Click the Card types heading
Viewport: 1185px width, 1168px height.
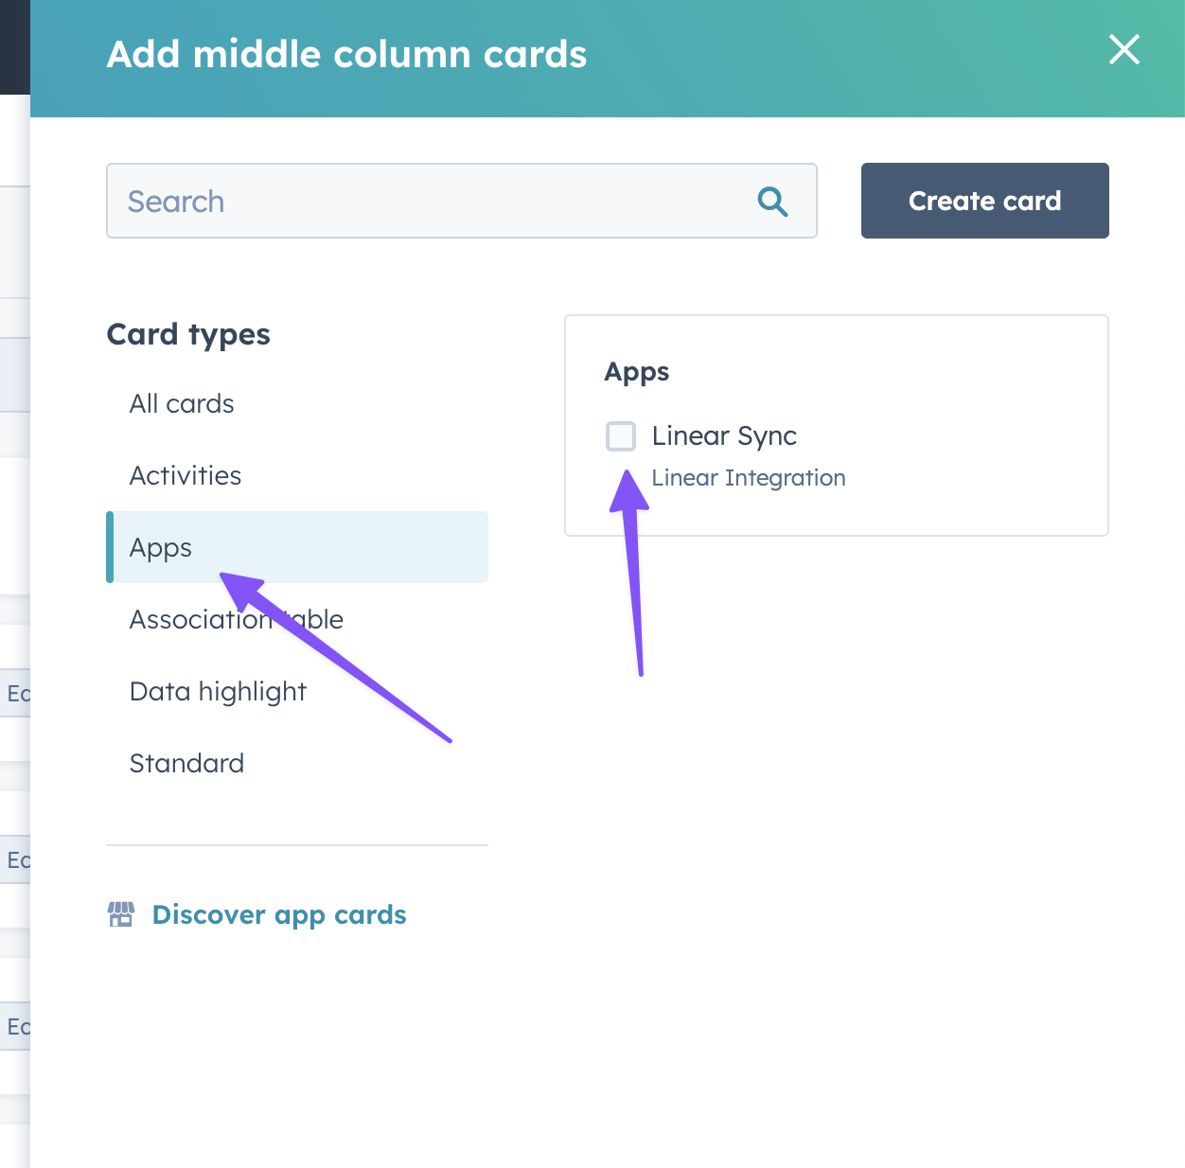tap(188, 334)
